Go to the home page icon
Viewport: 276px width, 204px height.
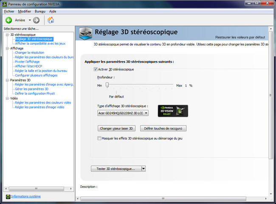coord(51,20)
